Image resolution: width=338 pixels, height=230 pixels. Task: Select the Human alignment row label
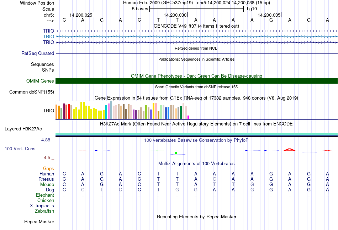[x=47, y=174]
